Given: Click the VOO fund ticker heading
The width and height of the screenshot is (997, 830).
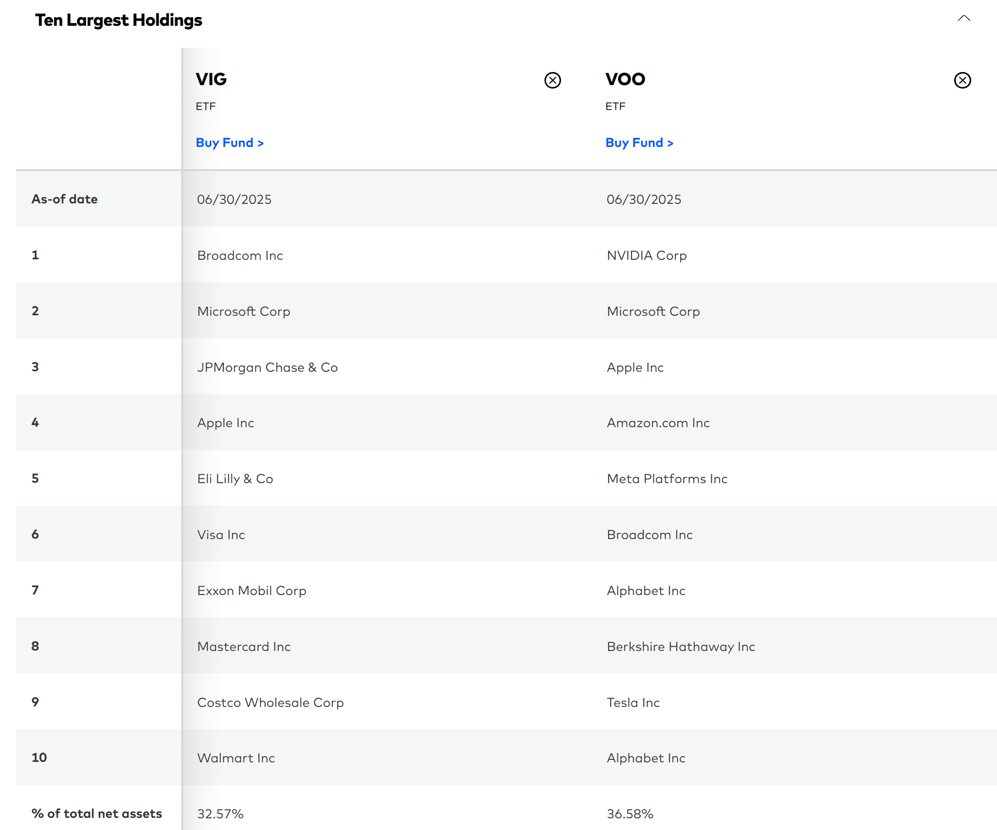Looking at the screenshot, I should click(x=625, y=79).
